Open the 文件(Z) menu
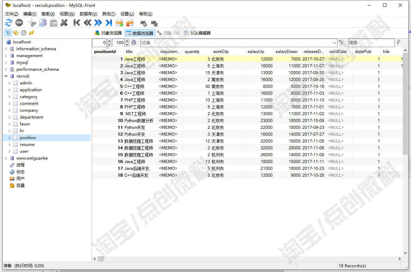 click(12, 14)
